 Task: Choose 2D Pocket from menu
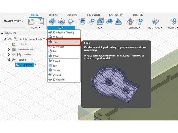[64, 37]
